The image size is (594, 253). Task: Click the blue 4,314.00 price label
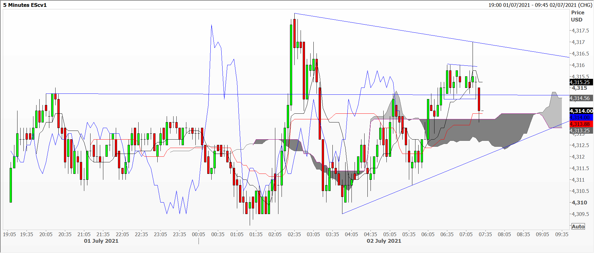581,117
